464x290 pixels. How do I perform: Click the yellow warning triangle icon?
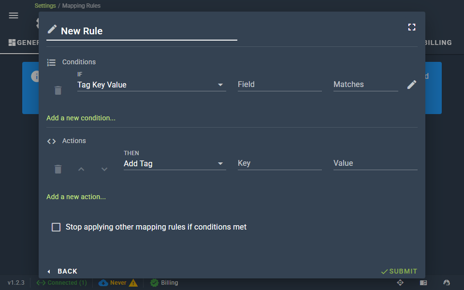tap(133, 283)
